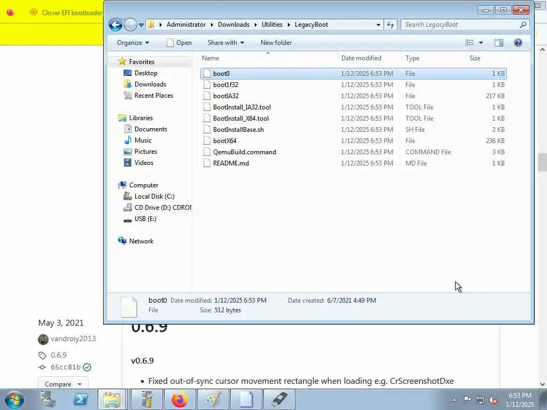Open Documents library
The image size is (547, 410).
151,129
